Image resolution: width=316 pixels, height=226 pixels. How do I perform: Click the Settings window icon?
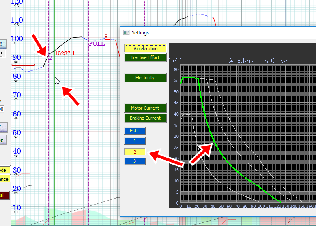[x=127, y=32]
